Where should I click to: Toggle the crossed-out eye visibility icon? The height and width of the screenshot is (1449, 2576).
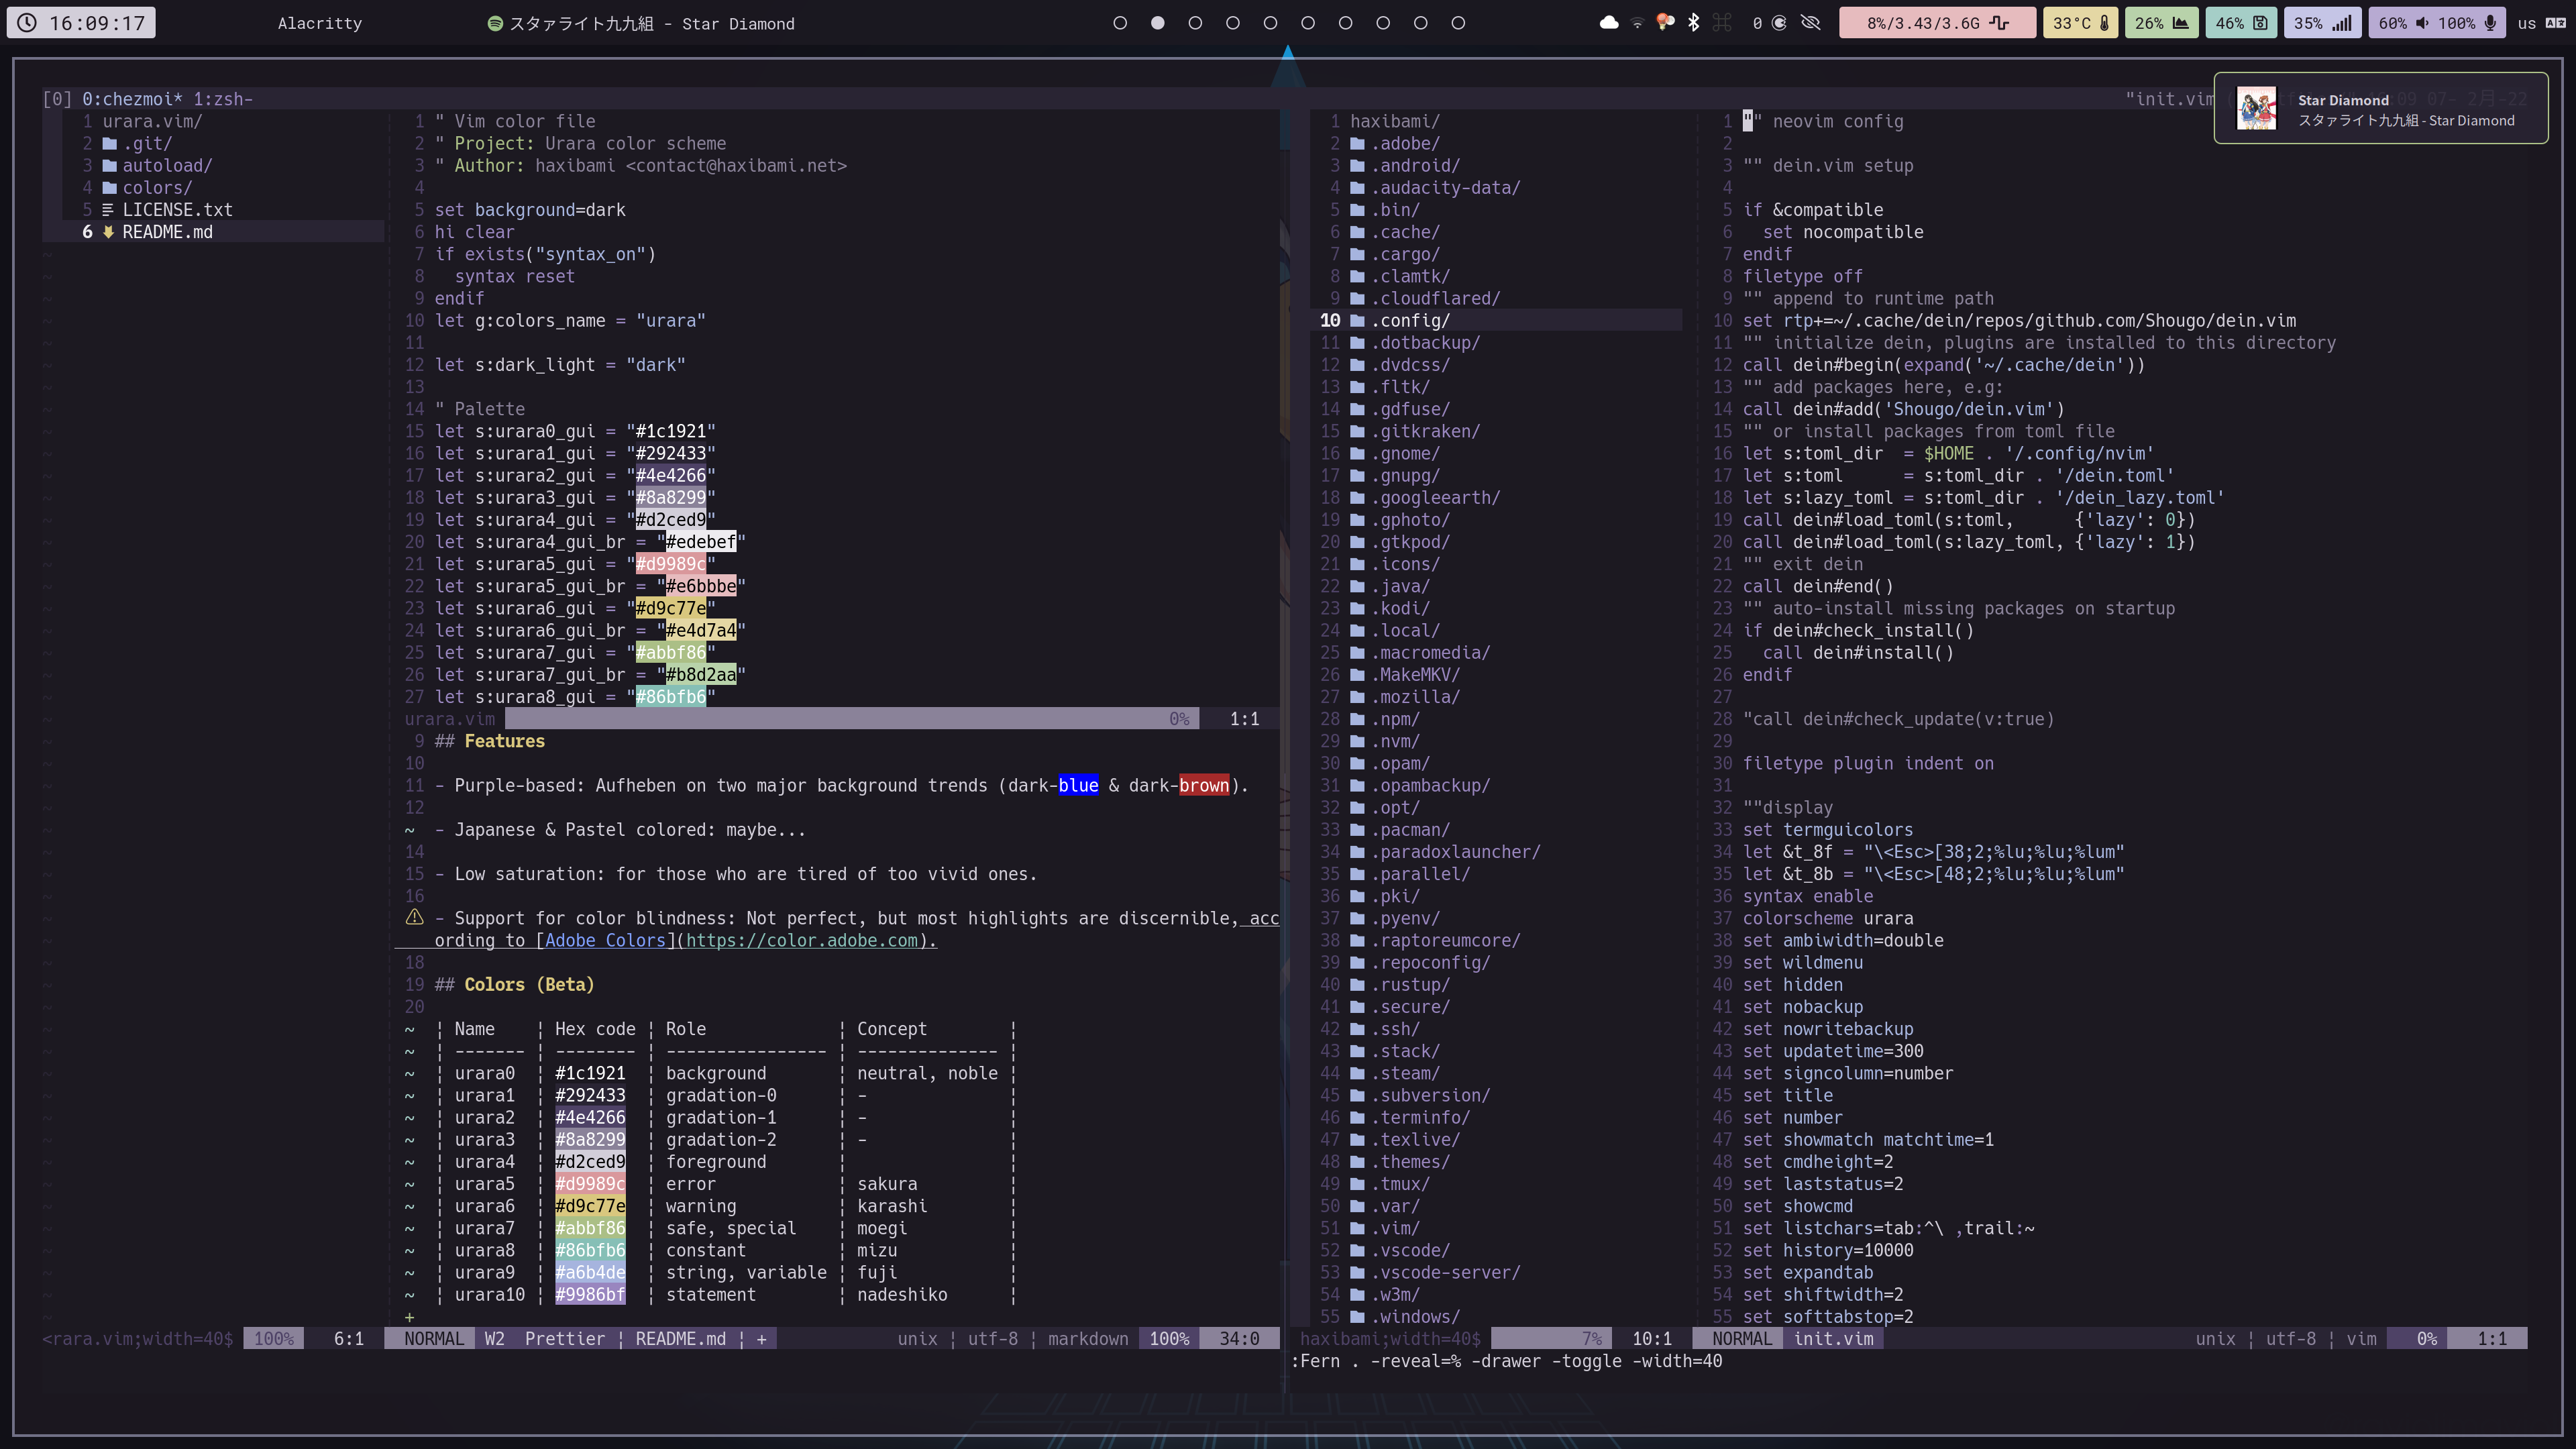click(1810, 22)
